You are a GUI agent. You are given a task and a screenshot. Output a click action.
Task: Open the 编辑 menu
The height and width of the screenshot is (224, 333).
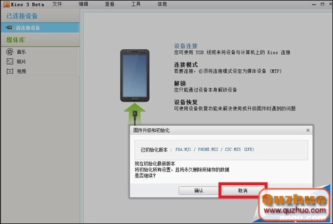click(x=83, y=4)
